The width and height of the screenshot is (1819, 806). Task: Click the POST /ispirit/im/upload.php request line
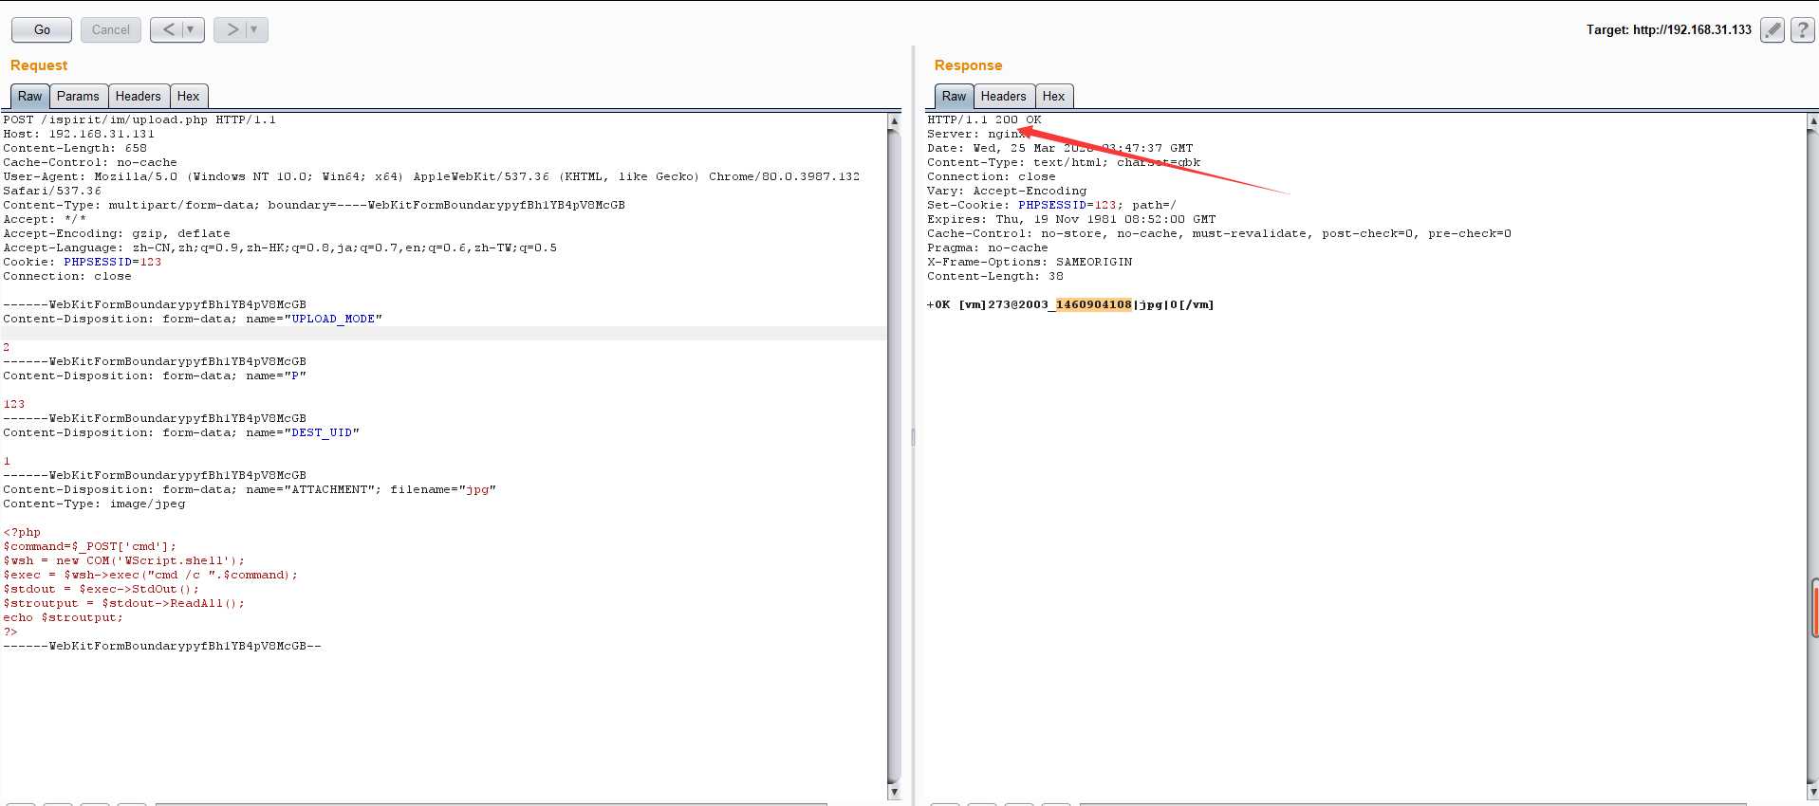pos(139,119)
